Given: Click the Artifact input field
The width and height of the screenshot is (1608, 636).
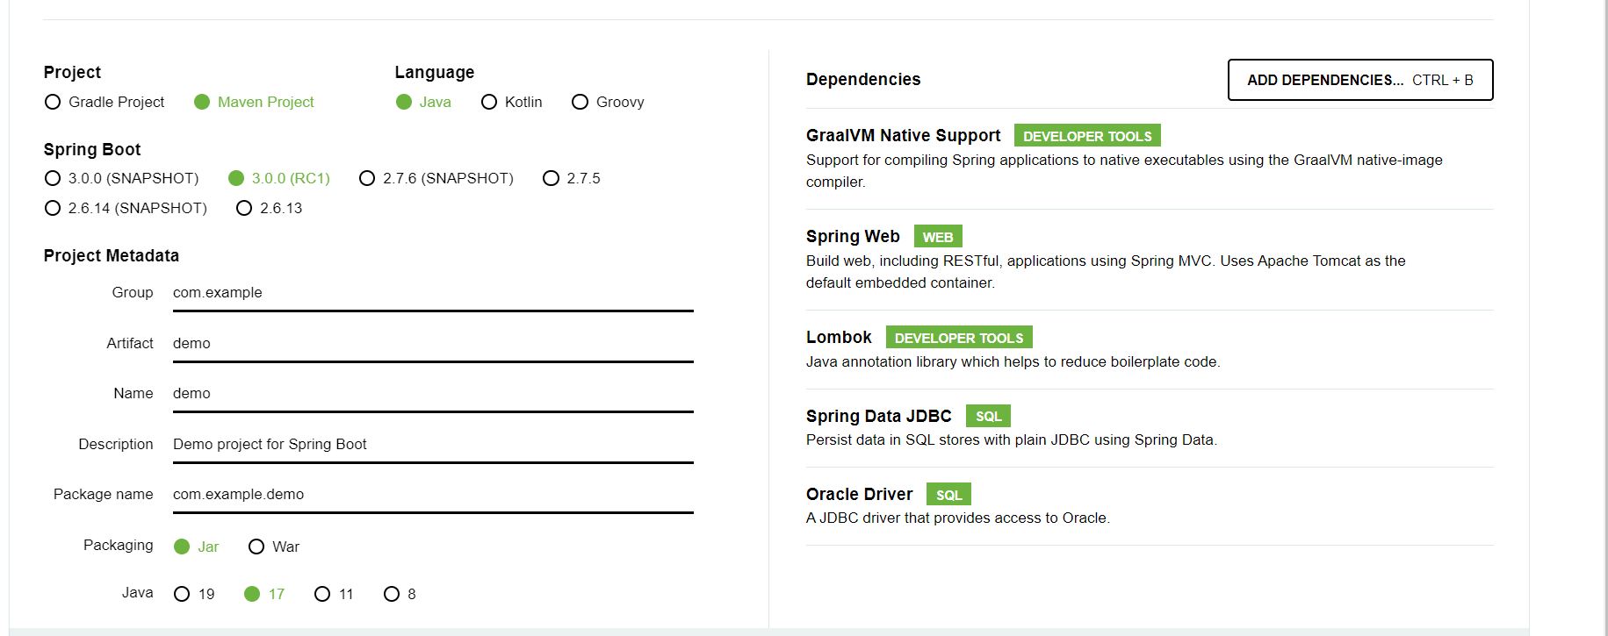Looking at the screenshot, I should point(433,344).
